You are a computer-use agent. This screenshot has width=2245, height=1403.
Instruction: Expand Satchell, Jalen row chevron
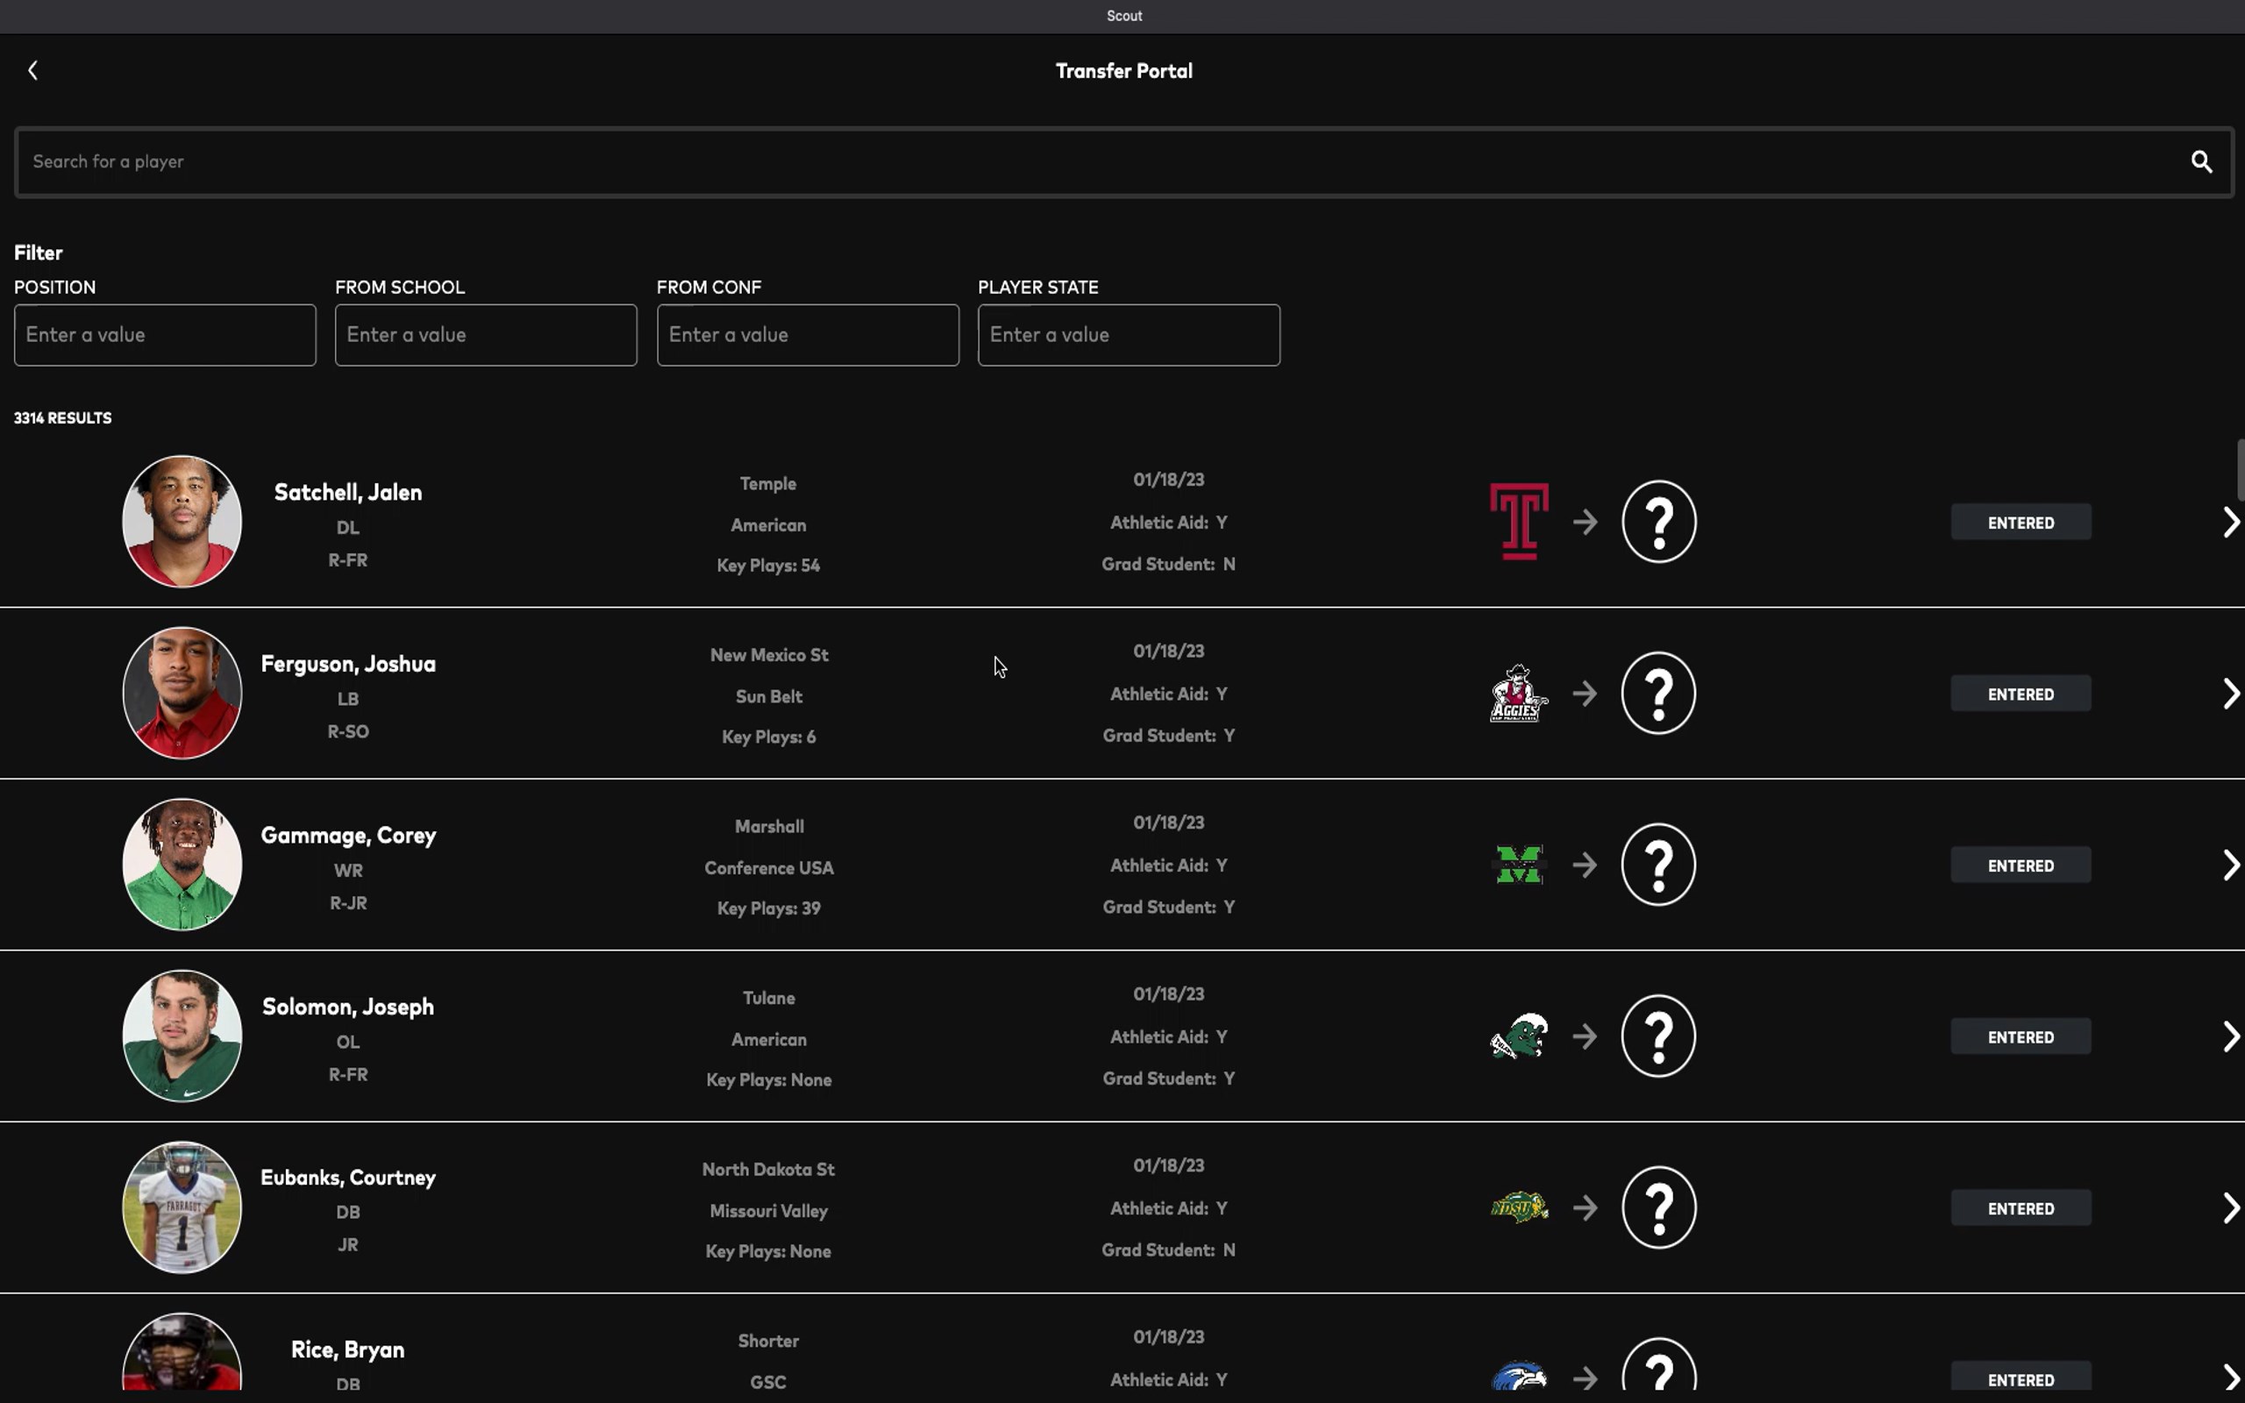click(2230, 523)
